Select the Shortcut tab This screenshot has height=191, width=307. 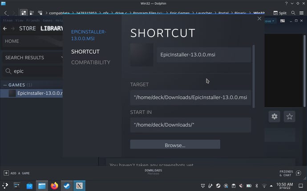point(85,51)
